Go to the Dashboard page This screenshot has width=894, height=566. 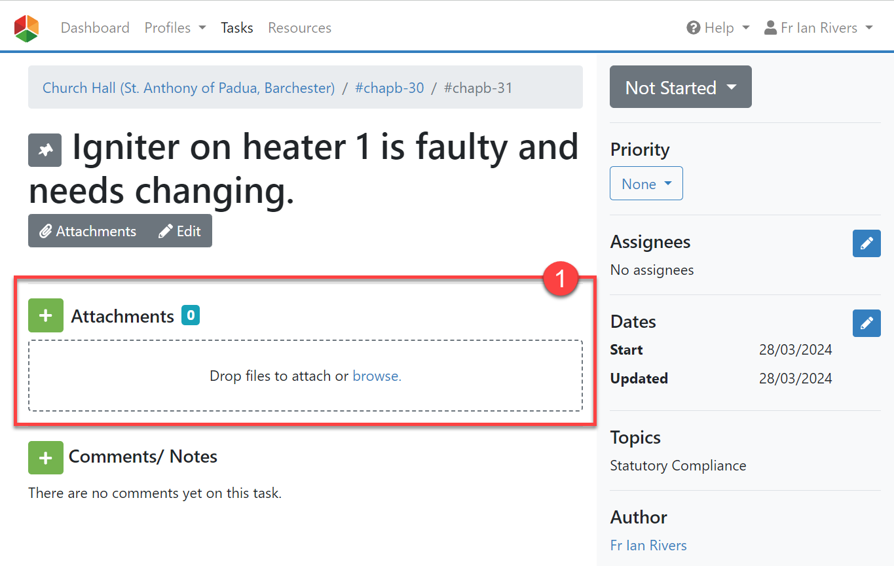(x=95, y=28)
